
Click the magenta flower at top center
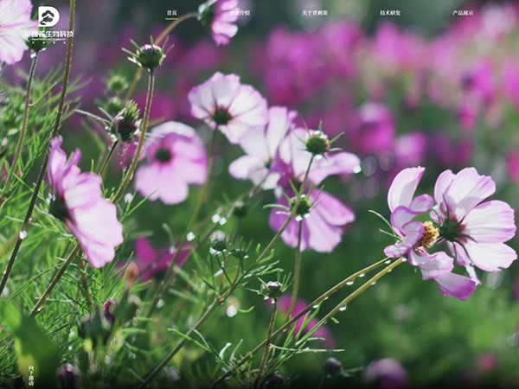(224, 21)
